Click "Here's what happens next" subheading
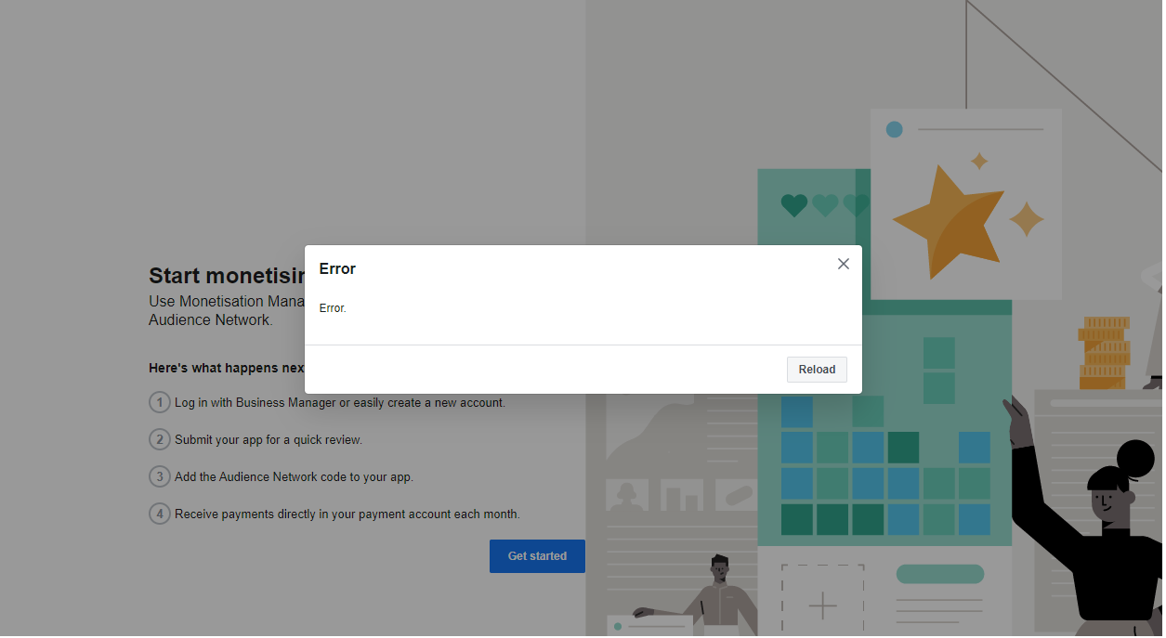Image resolution: width=1166 pixels, height=638 pixels. tap(227, 369)
